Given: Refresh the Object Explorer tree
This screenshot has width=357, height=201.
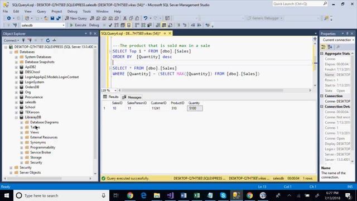Looking at the screenshot, I should point(48,40).
